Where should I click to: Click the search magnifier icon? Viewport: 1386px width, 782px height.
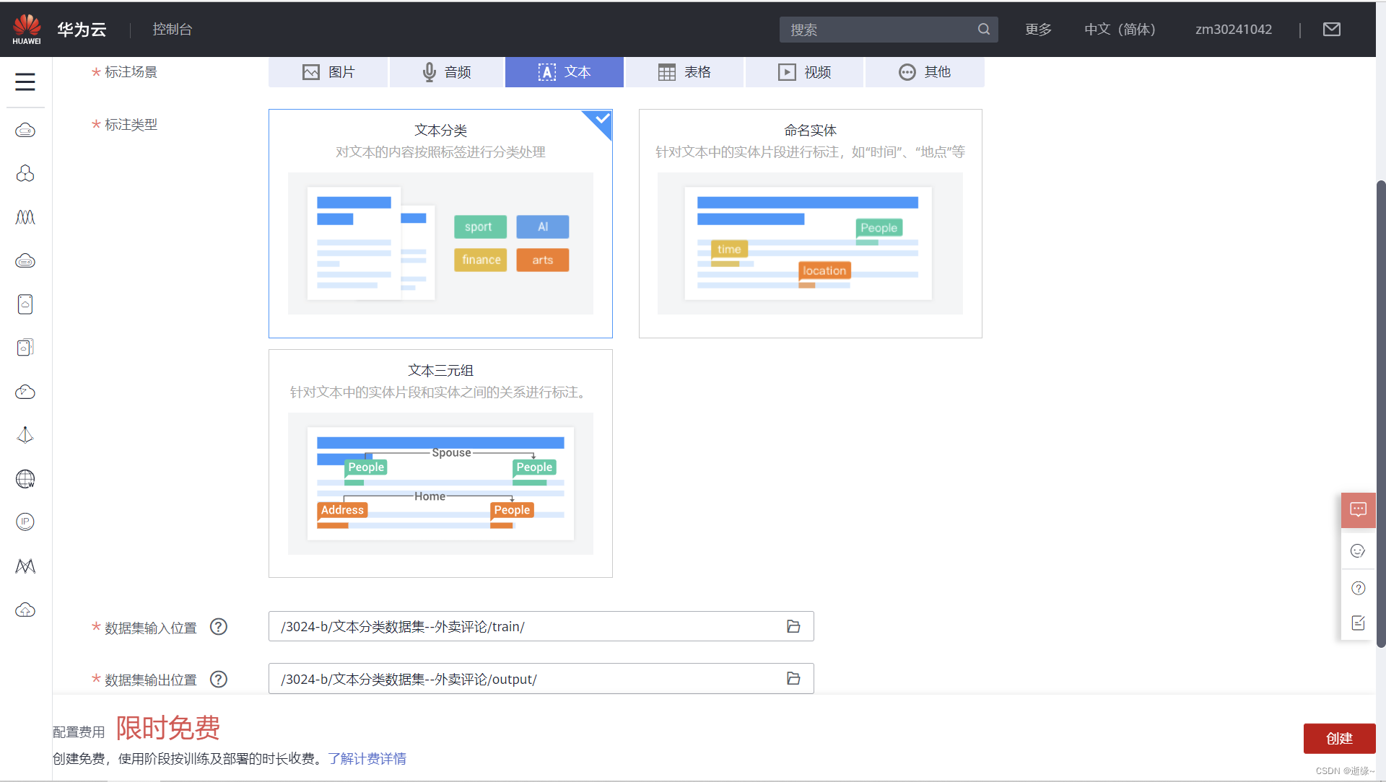coord(983,30)
